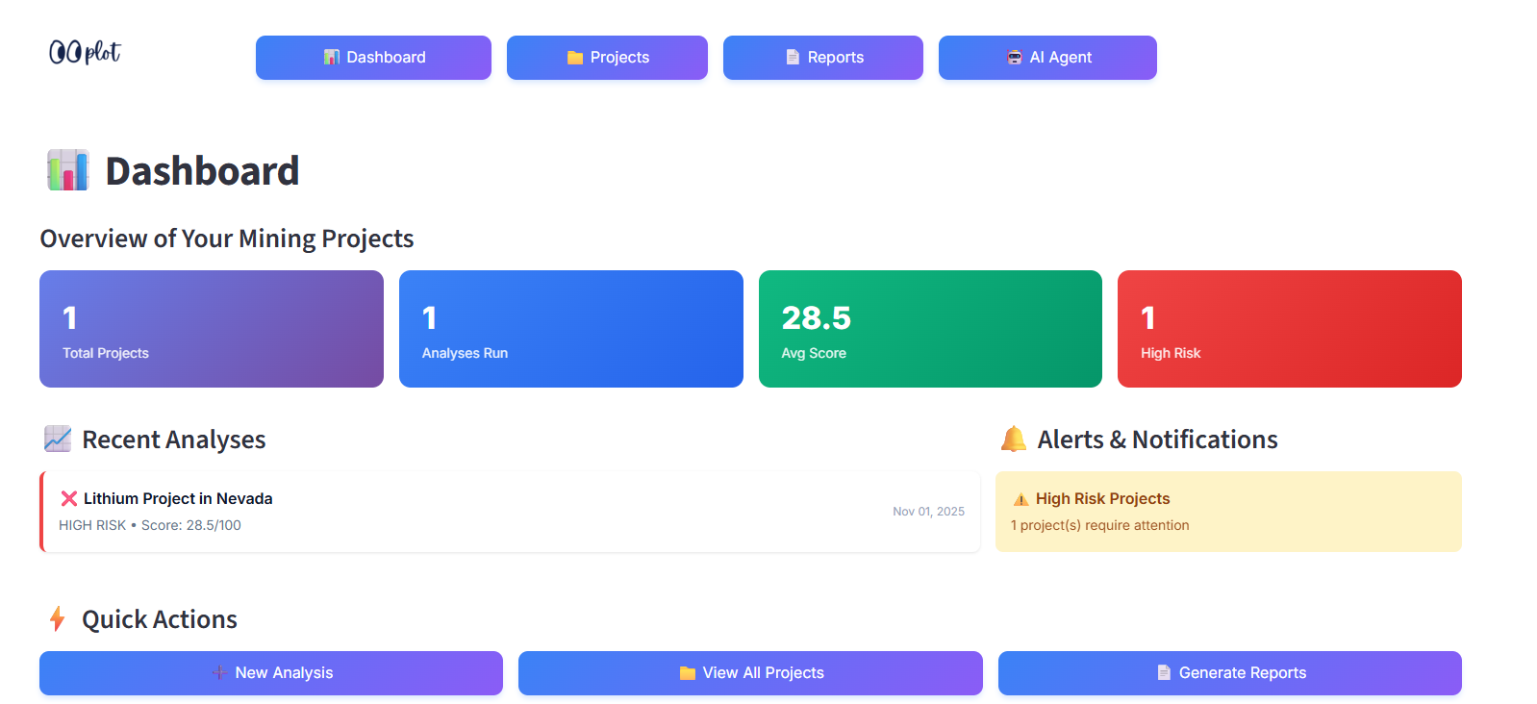Select the High Risk stat card
This screenshot has height=704, width=1537.
[x=1290, y=329]
